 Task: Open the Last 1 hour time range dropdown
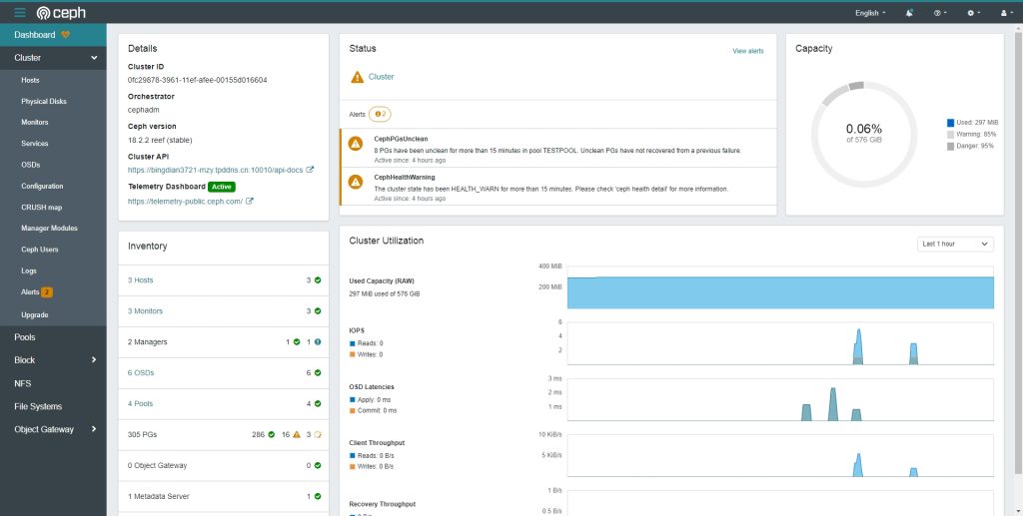[955, 244]
